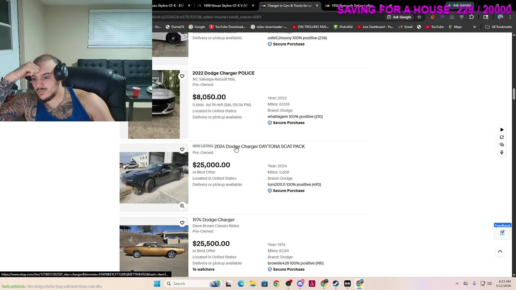This screenshot has width=516, height=290.
Task: Click the Ask Google button in address bar
Action: (x=399, y=17)
